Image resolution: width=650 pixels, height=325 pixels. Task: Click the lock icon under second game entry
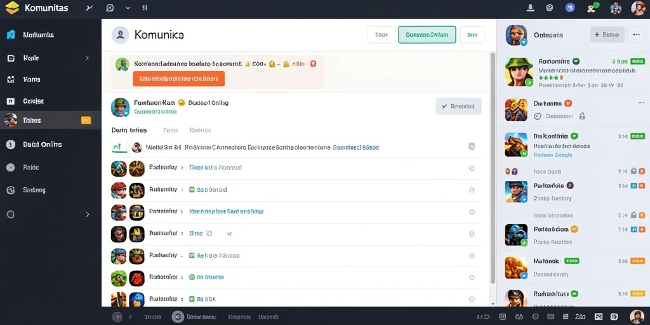point(582,117)
